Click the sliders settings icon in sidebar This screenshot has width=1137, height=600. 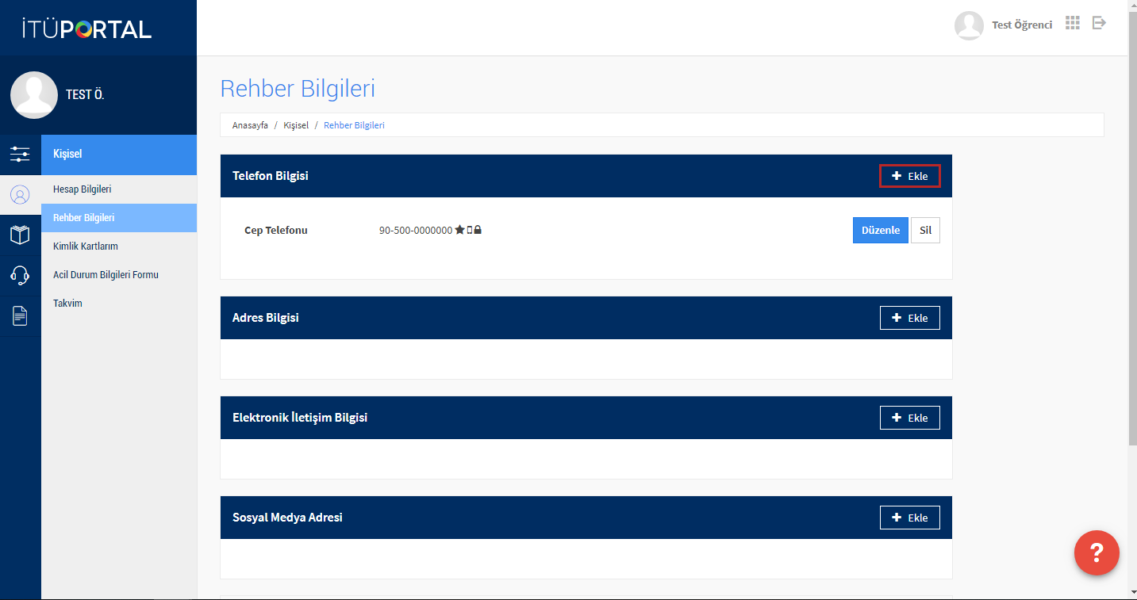[x=20, y=154]
